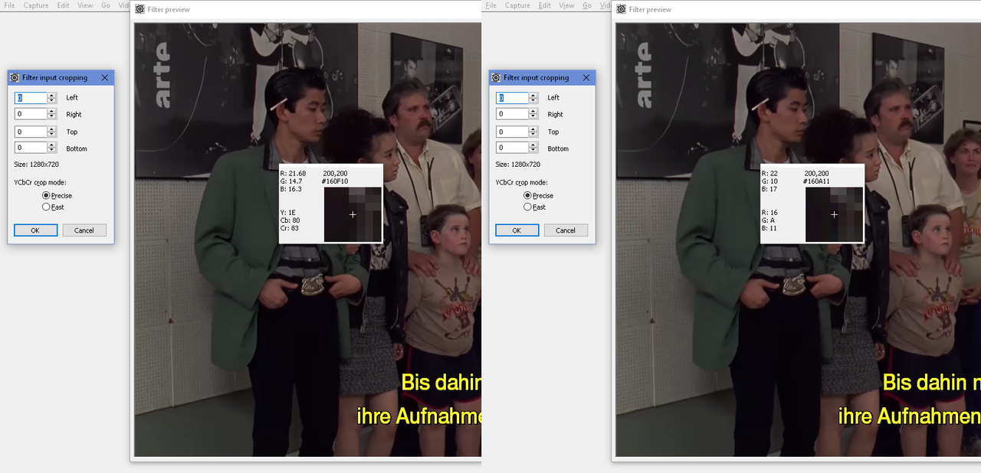Open Edit menu in left window
This screenshot has height=473, width=981.
tap(63, 5)
